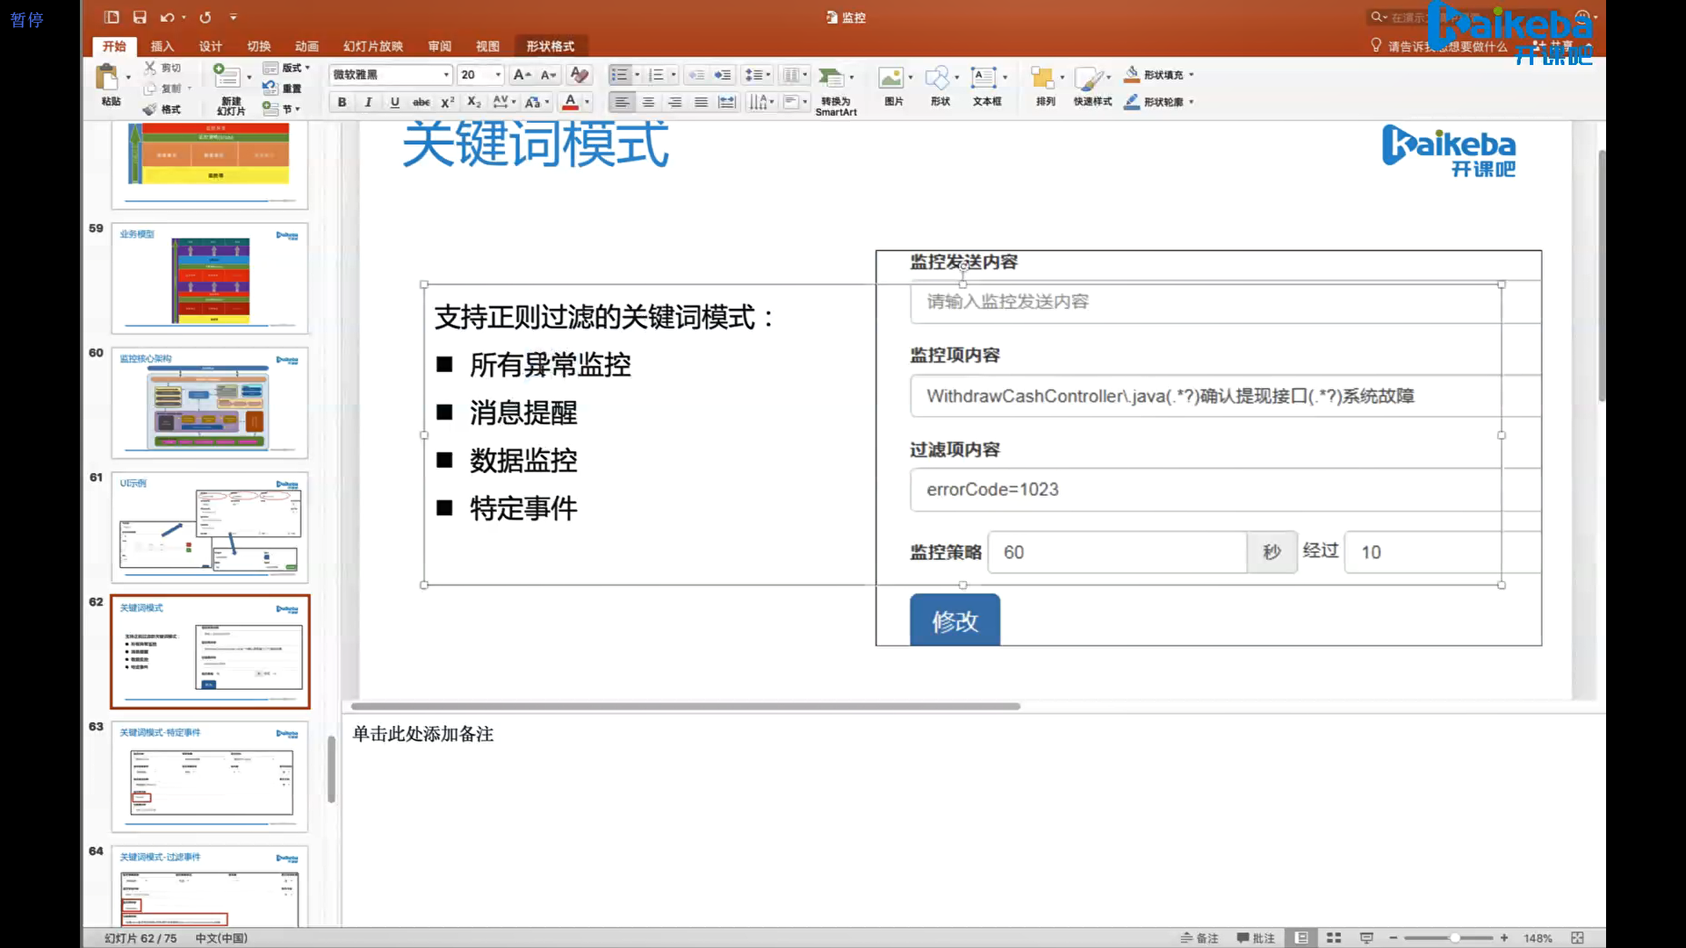
Task: Click the Text Box icon
Action: [983, 78]
